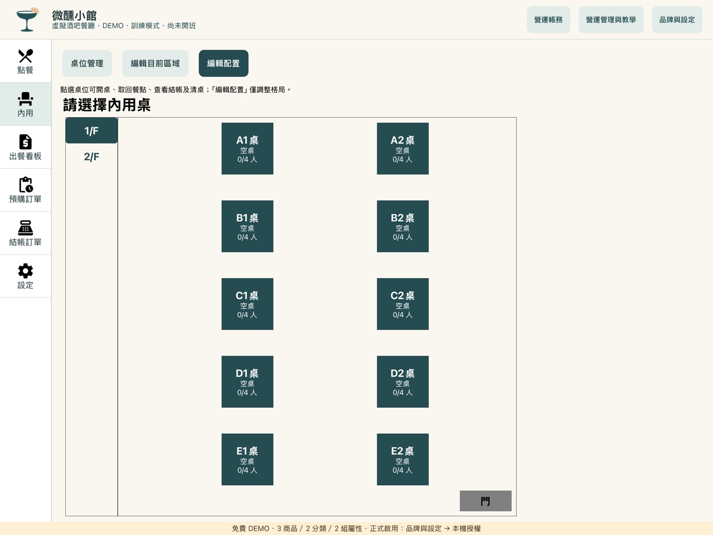The image size is (713, 535).
Task: Click the 微醺小館 restaurant name
Action: [75, 15]
